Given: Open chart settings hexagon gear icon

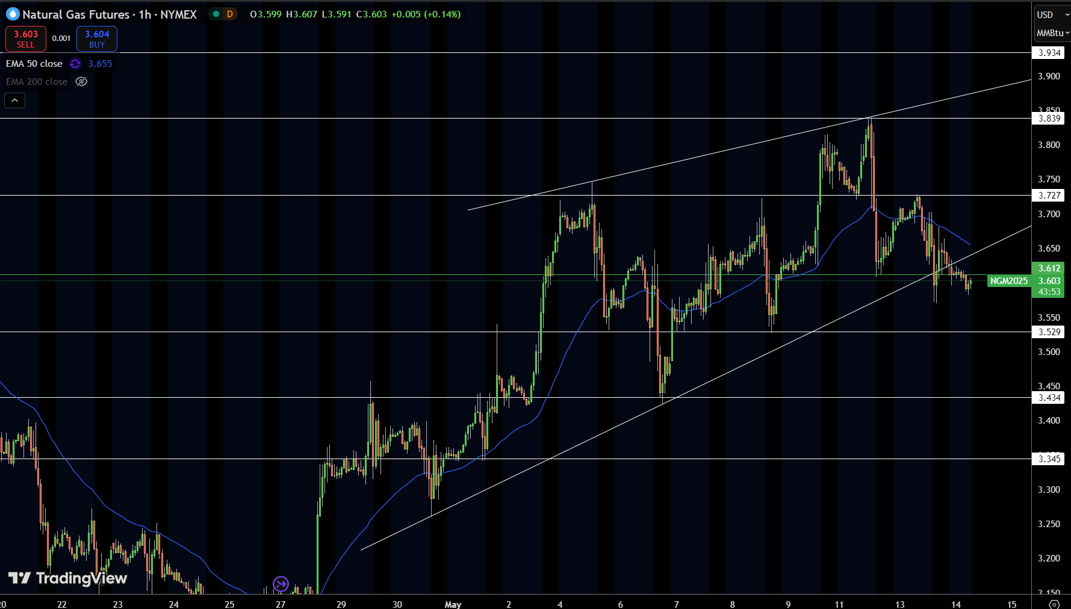Looking at the screenshot, I should tap(1054, 604).
